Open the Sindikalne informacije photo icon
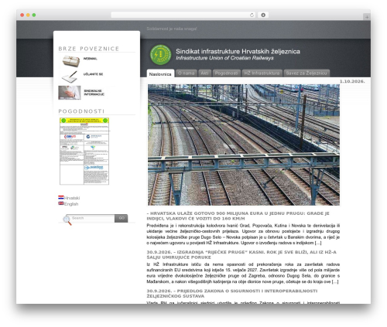This screenshot has height=327, width=387. pyautogui.click(x=70, y=93)
